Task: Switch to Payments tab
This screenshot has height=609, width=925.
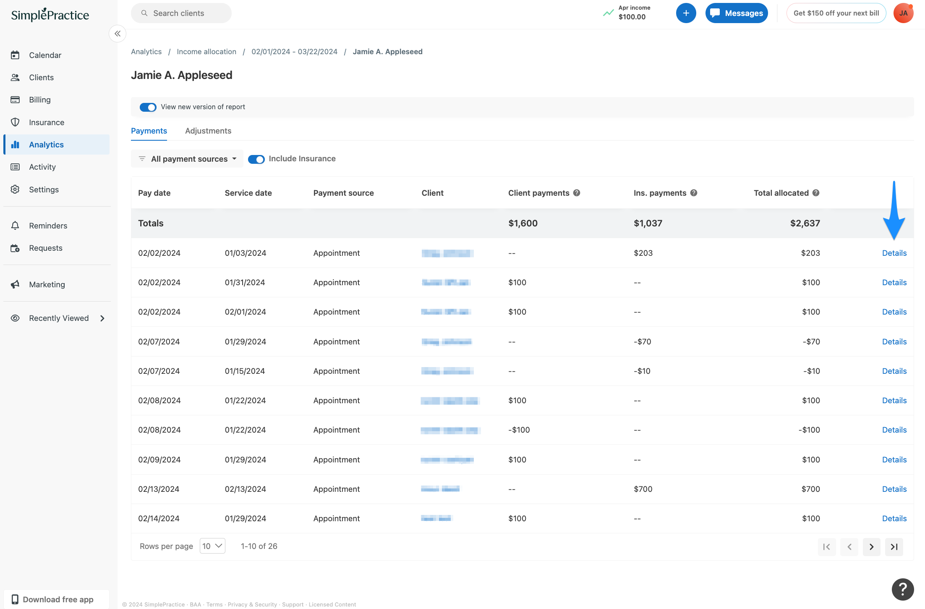Action: point(149,131)
